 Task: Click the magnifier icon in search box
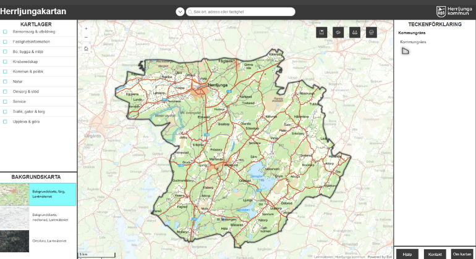[190, 12]
